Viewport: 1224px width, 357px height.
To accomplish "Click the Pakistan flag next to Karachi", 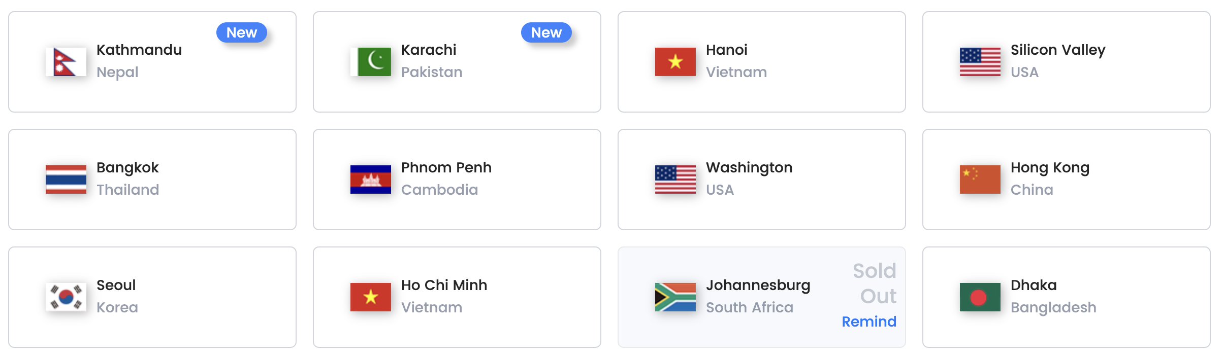I will 371,62.
